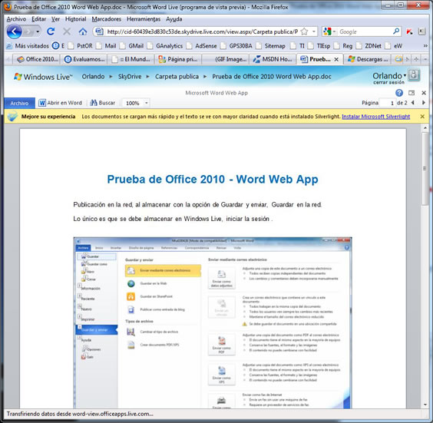Switch to the Office 2010 tab
Screen dimensions: 433x423
coord(37,59)
